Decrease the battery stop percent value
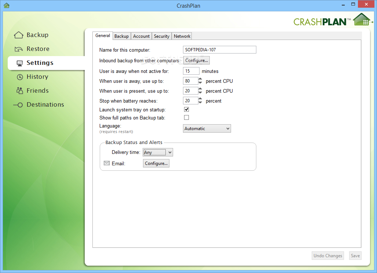This screenshot has width=377, height=273. (200, 102)
